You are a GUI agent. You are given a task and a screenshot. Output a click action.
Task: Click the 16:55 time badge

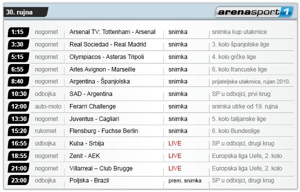point(18,143)
